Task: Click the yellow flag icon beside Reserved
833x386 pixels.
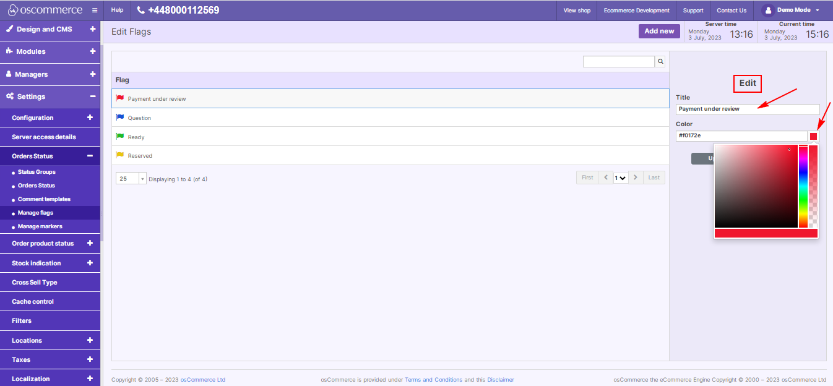Action: click(x=119, y=155)
